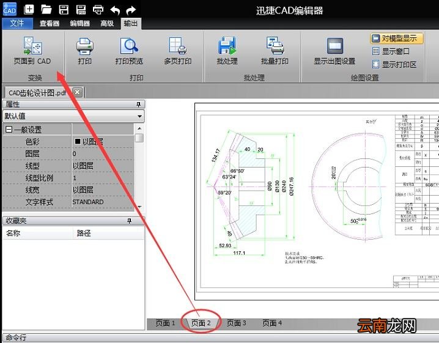Toggle 显示窗口 option
This screenshot has width=439, height=343.
[x=391, y=51]
